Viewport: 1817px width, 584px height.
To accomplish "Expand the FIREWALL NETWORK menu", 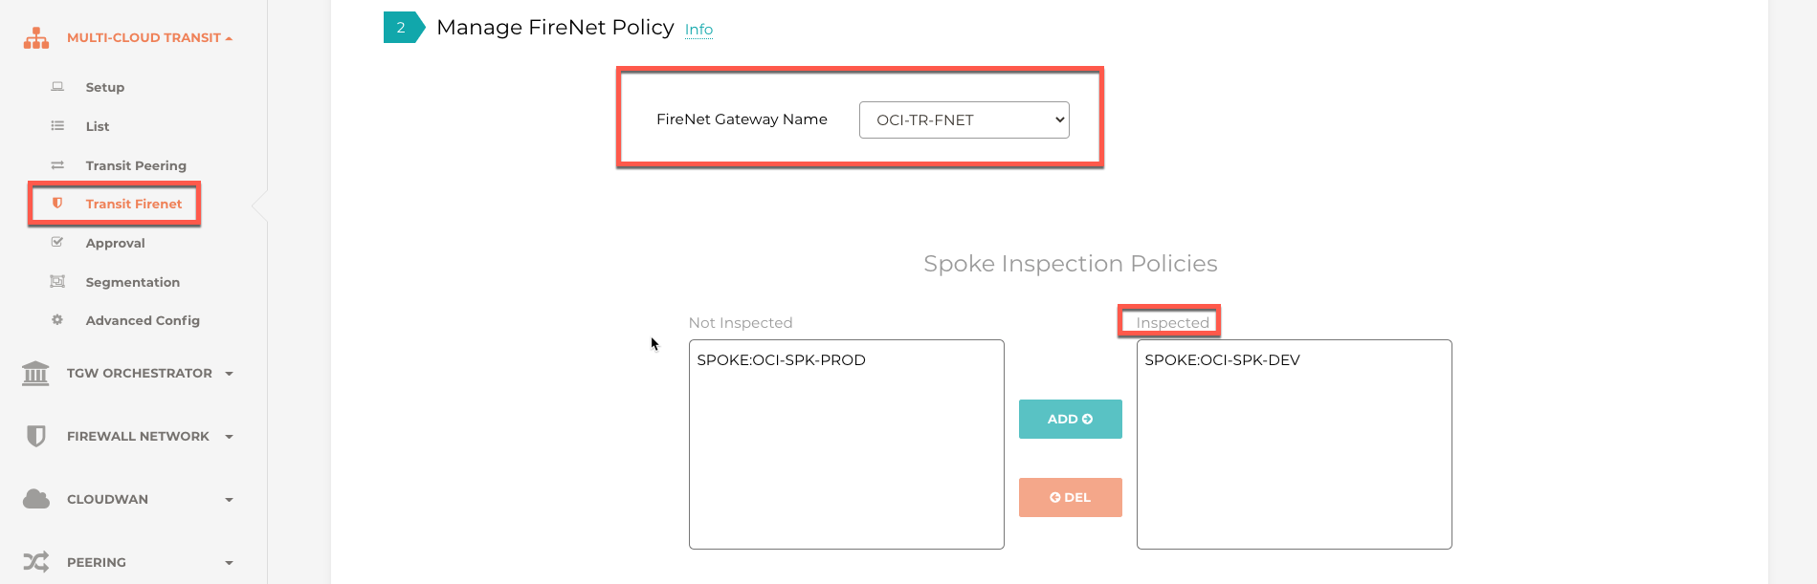I will click(x=229, y=436).
